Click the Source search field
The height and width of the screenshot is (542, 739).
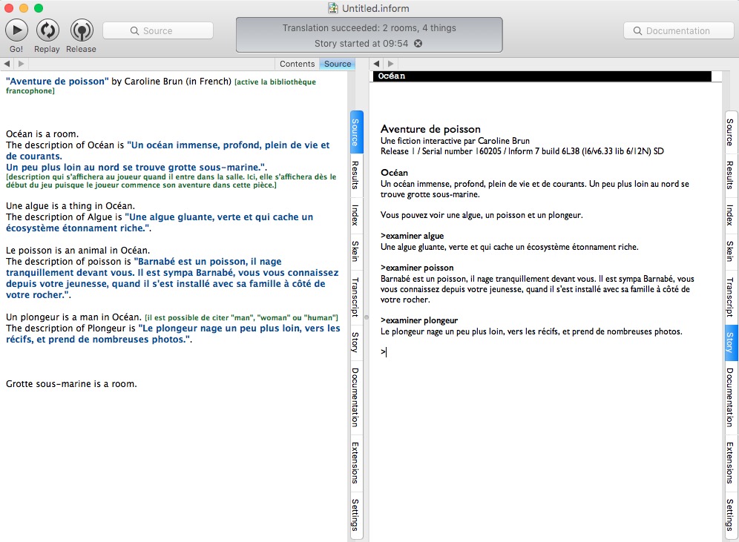(158, 30)
